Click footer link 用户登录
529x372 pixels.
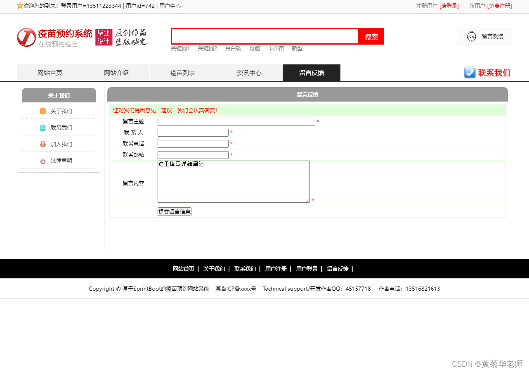click(307, 269)
